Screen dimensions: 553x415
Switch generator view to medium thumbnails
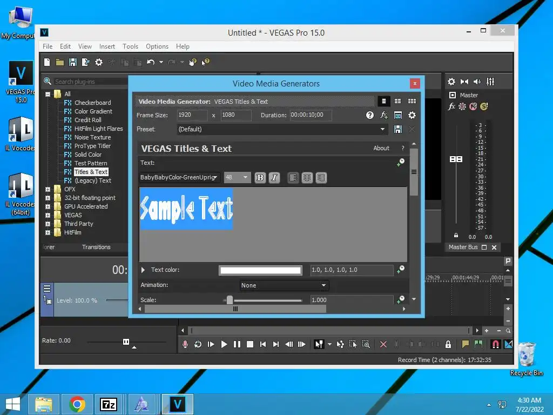[x=398, y=101]
